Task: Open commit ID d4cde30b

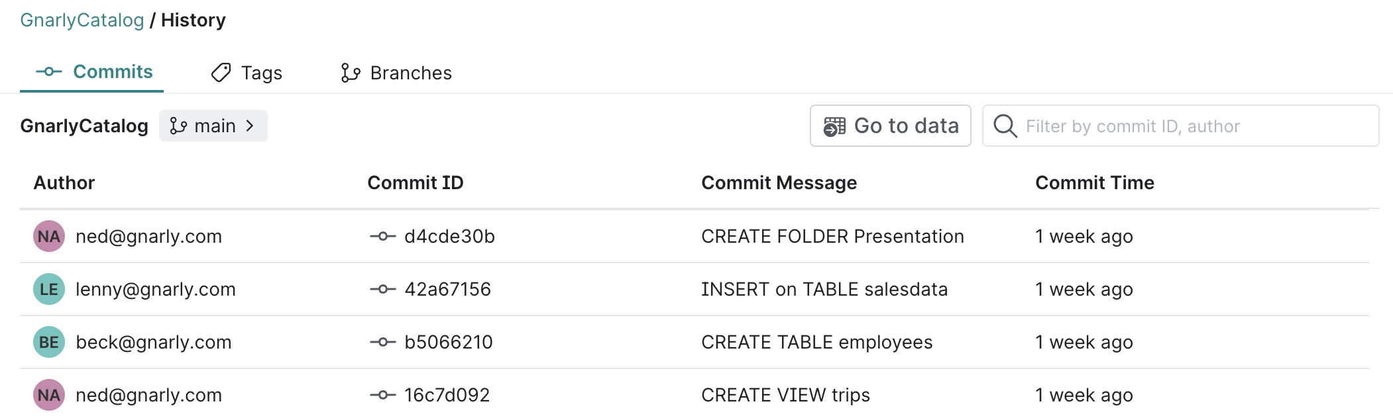Action: point(449,236)
